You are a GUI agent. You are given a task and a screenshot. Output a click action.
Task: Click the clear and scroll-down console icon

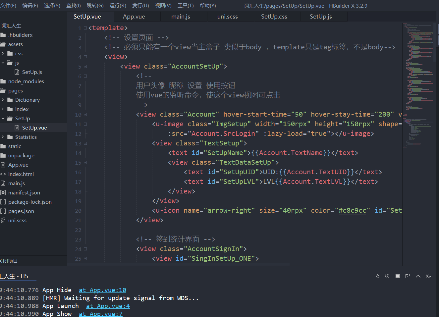[x=428, y=276]
